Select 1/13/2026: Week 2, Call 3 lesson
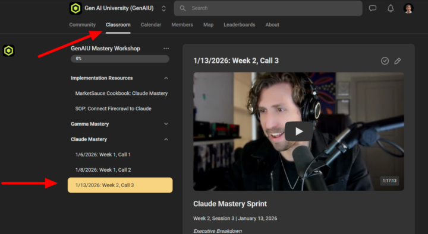The height and width of the screenshot is (234, 428). 120,185
